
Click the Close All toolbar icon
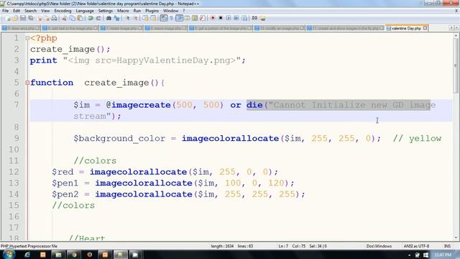click(x=47, y=18)
